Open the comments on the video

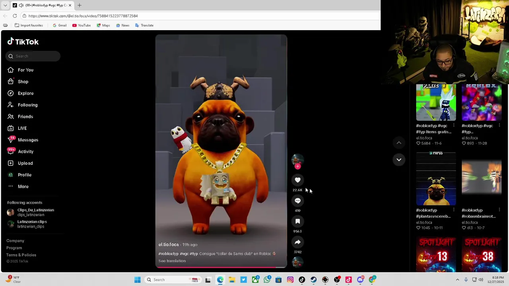coord(297,201)
